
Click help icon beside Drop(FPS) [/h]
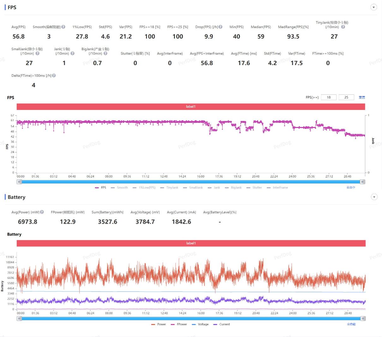[220, 27]
